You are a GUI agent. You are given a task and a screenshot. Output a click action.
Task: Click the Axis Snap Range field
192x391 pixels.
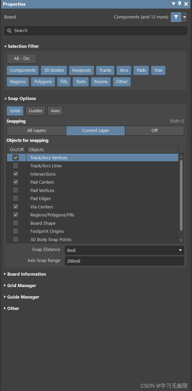124,261
